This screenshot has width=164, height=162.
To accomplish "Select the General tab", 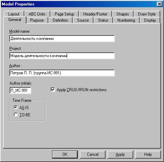I will 15,20.
